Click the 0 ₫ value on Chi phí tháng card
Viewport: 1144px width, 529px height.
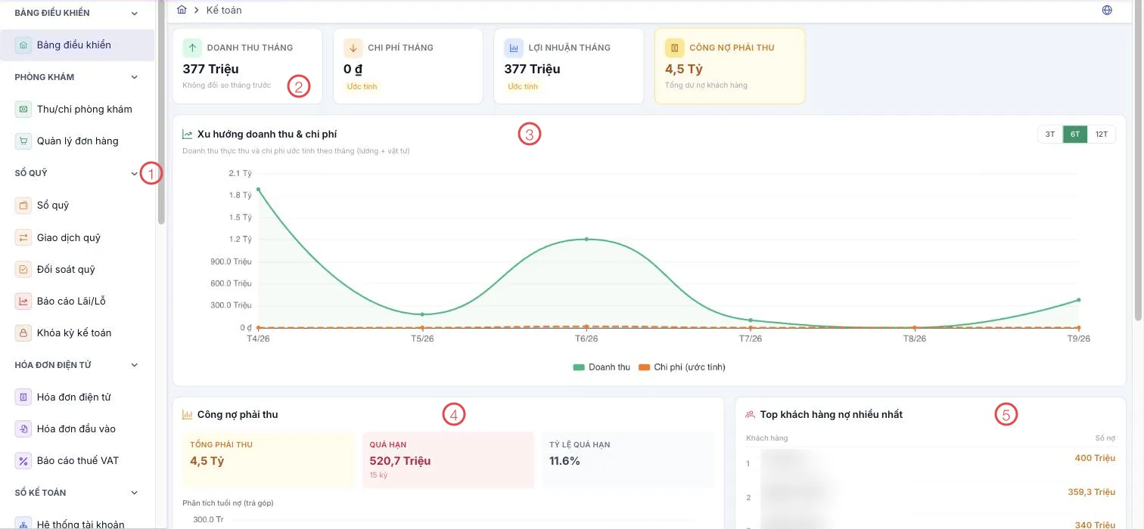tap(353, 70)
